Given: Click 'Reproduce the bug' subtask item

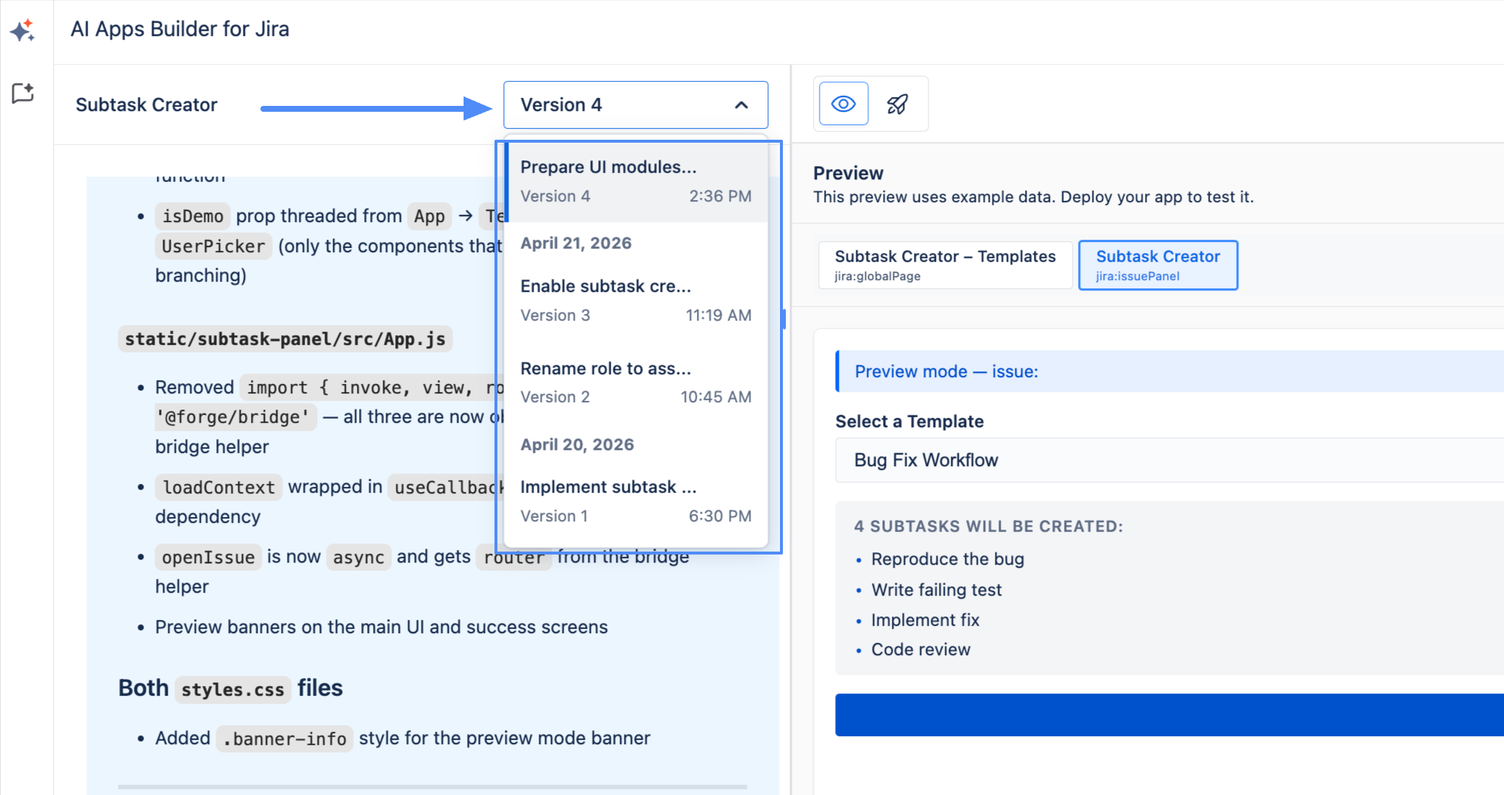Looking at the screenshot, I should [x=948, y=559].
